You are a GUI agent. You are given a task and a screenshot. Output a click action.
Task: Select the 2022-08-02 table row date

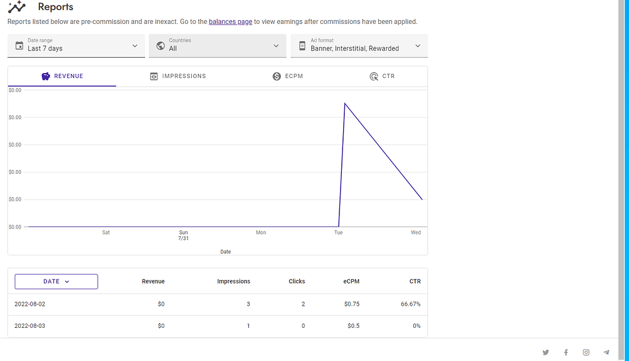coord(30,304)
